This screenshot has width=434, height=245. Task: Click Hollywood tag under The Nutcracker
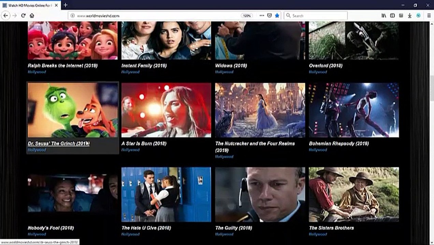pyautogui.click(x=224, y=157)
